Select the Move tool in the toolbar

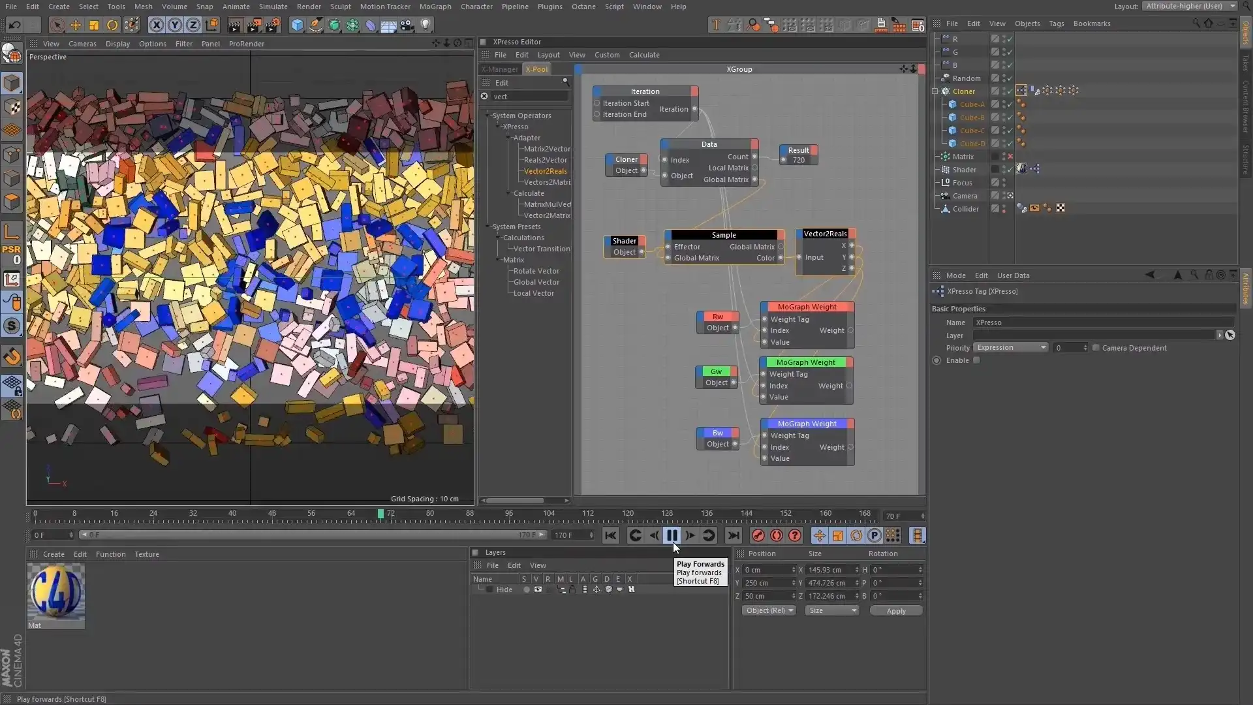point(76,25)
